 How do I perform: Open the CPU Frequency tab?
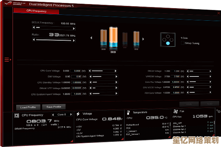click(36, 11)
